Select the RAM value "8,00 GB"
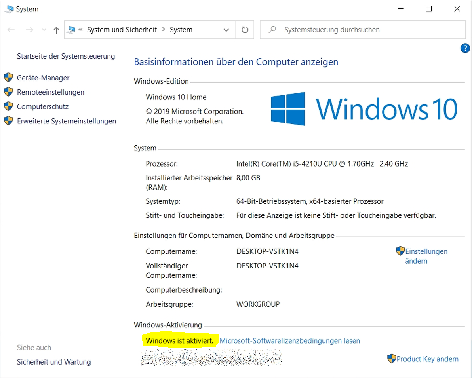 (248, 178)
